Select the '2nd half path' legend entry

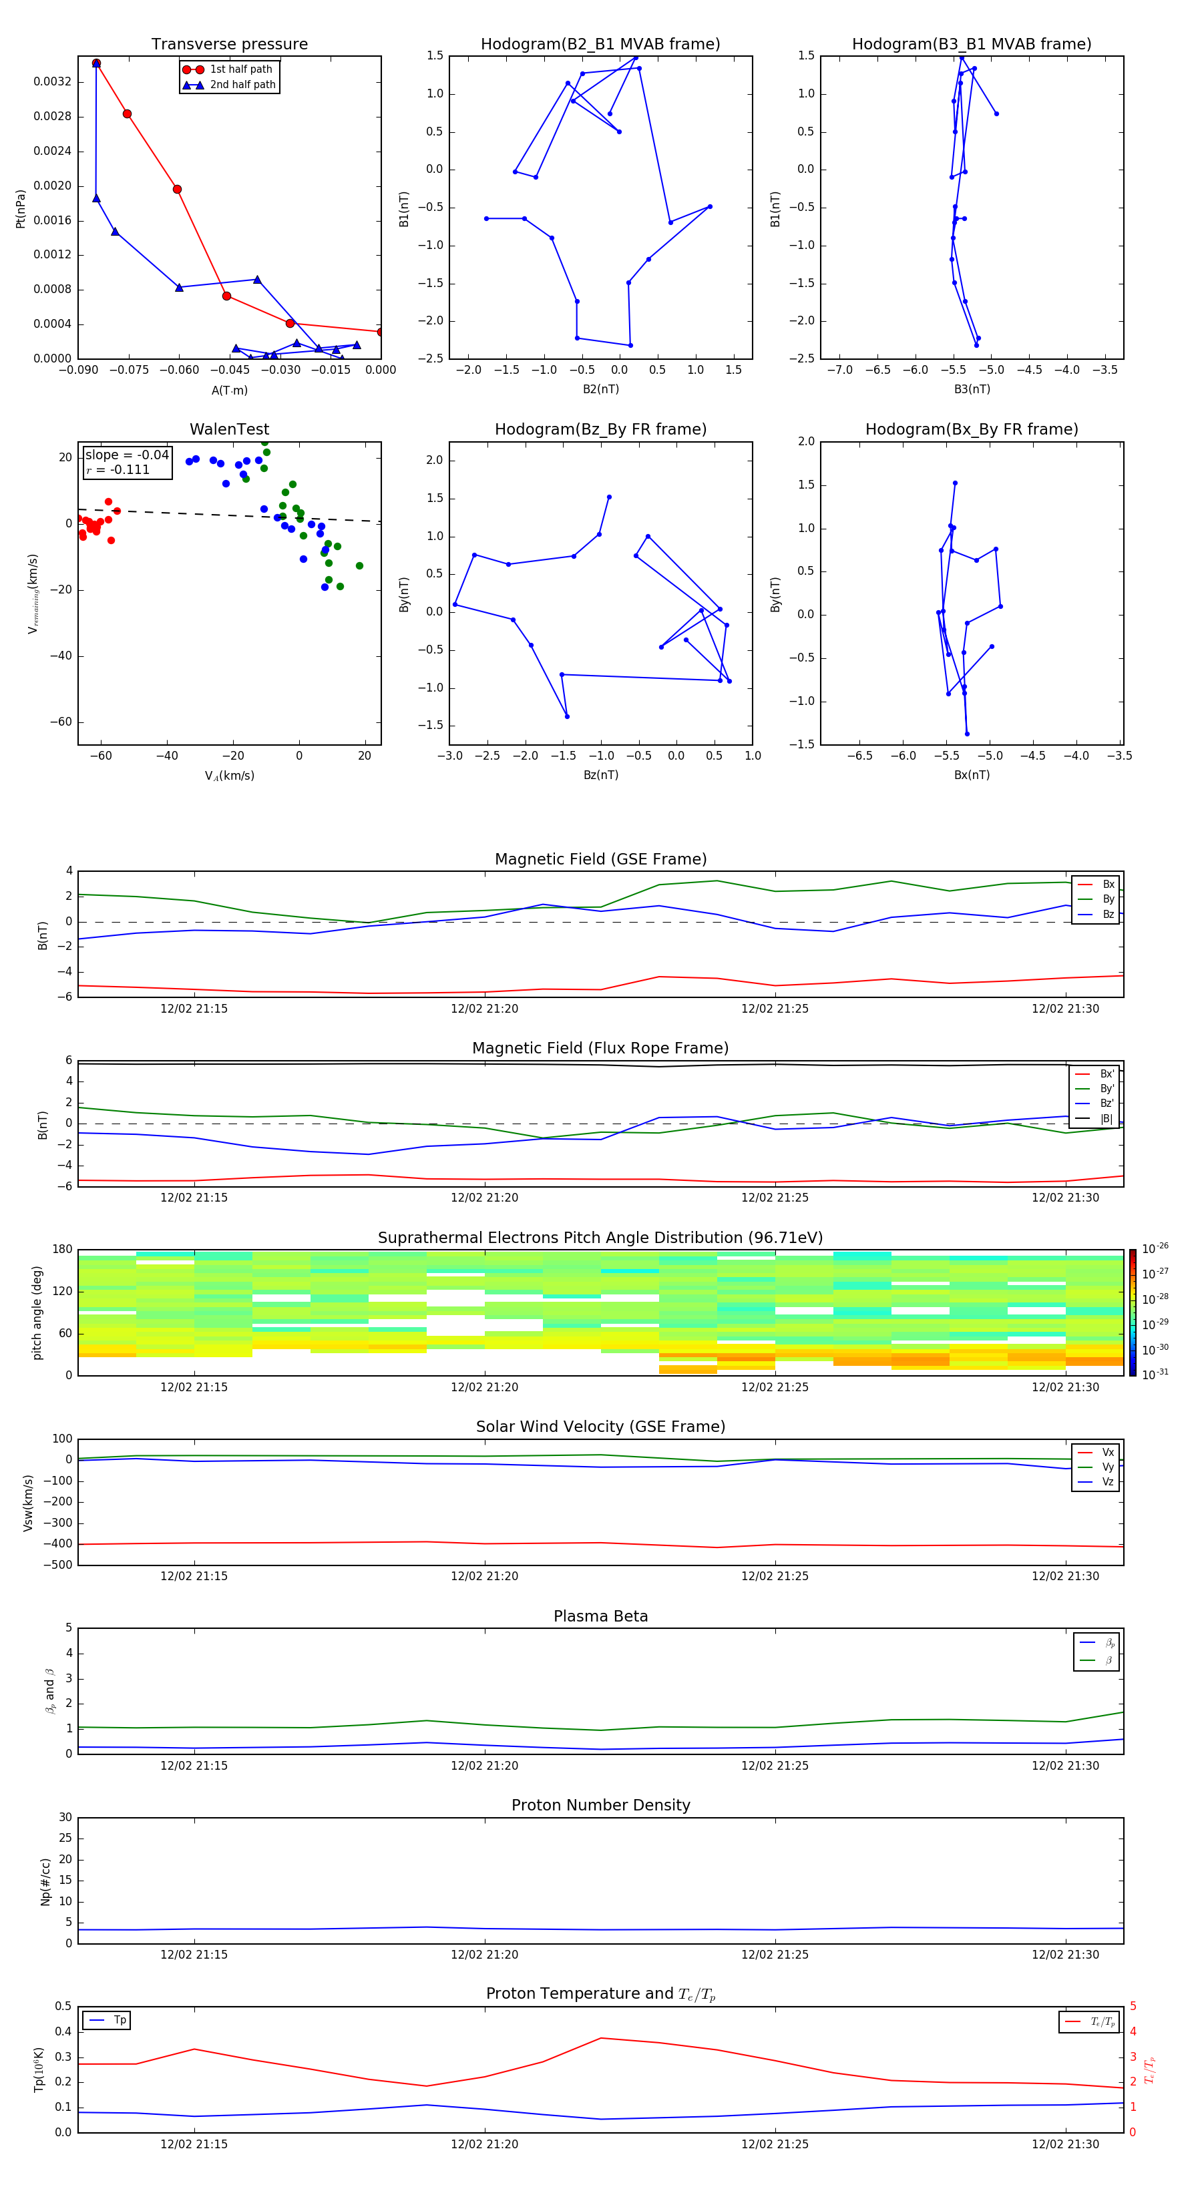tap(229, 85)
